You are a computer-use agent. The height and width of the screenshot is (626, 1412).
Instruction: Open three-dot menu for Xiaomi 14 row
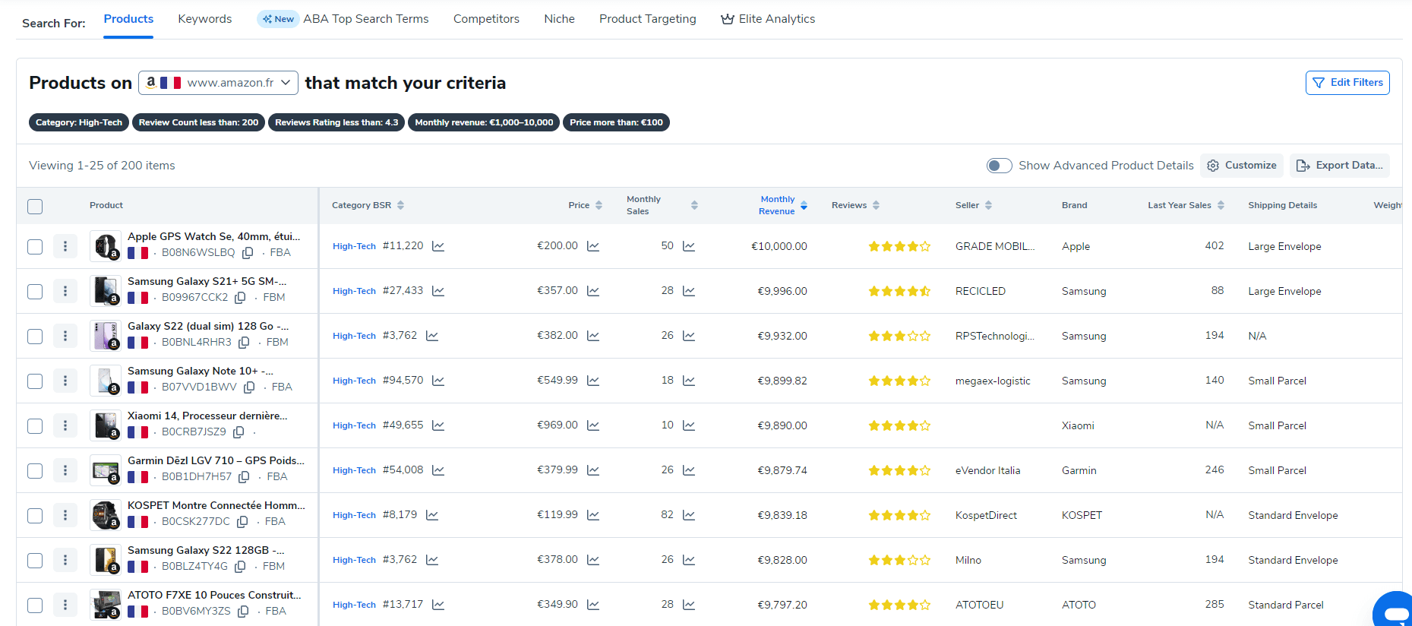point(65,425)
